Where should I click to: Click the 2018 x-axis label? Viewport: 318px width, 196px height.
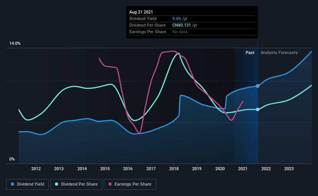click(x=174, y=169)
